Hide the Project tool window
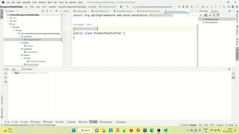 click(x=60, y=11)
